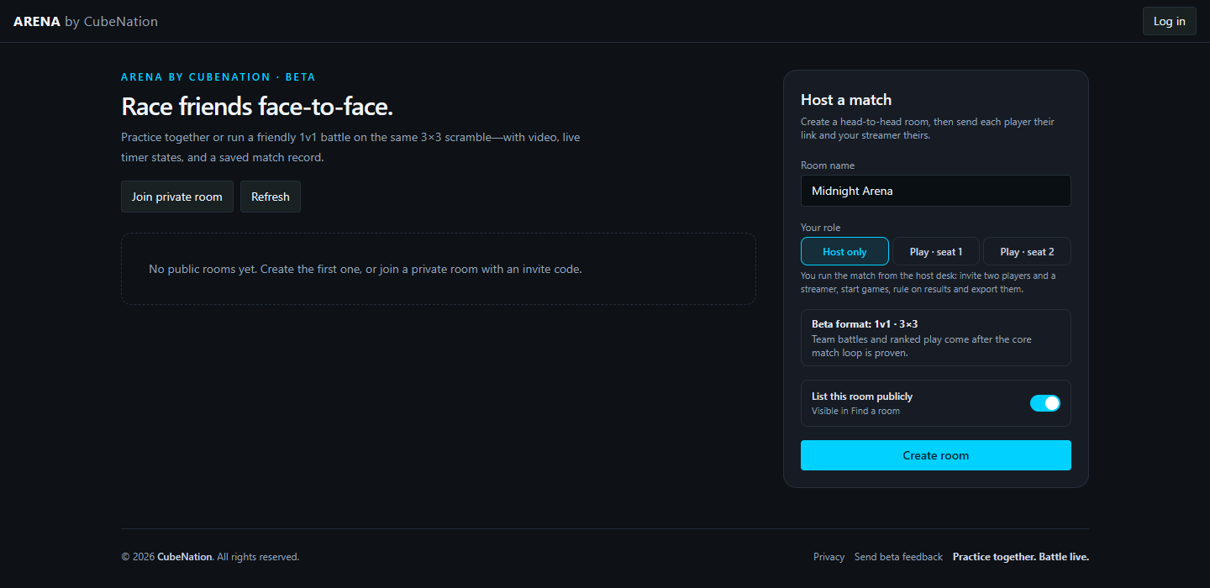Click the Your role label
This screenshot has width=1210, height=588.
coord(820,228)
